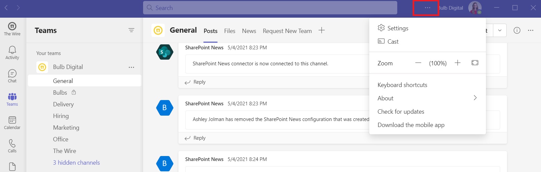Open the Request New Team tab

tap(287, 31)
